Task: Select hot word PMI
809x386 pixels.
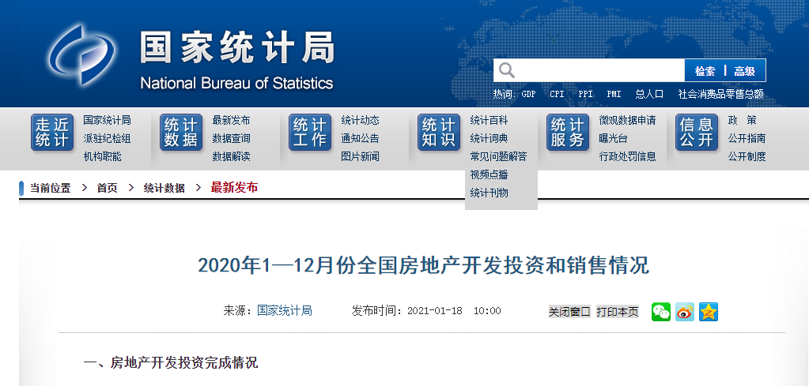Action: point(614,94)
